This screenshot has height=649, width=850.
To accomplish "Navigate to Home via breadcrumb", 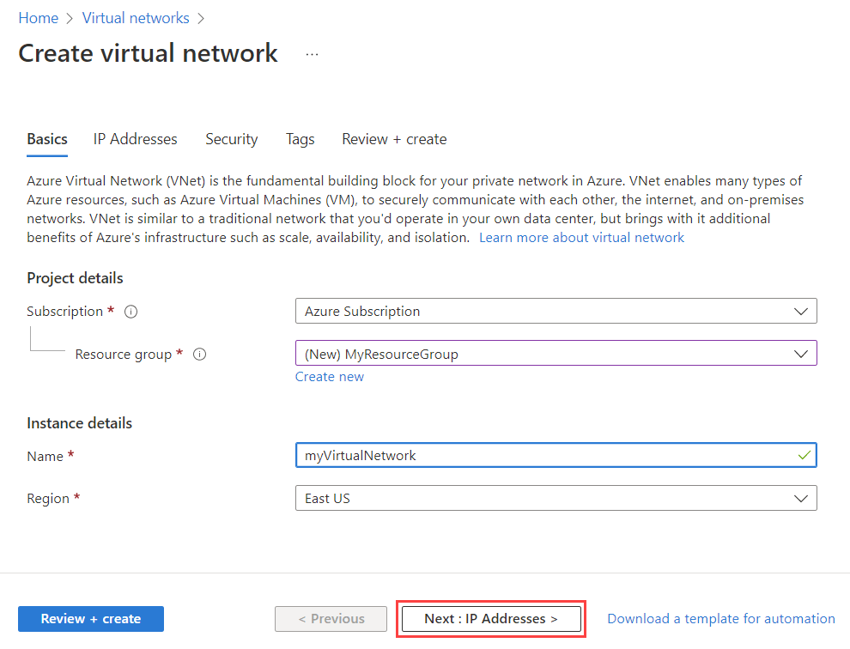I will [x=38, y=17].
